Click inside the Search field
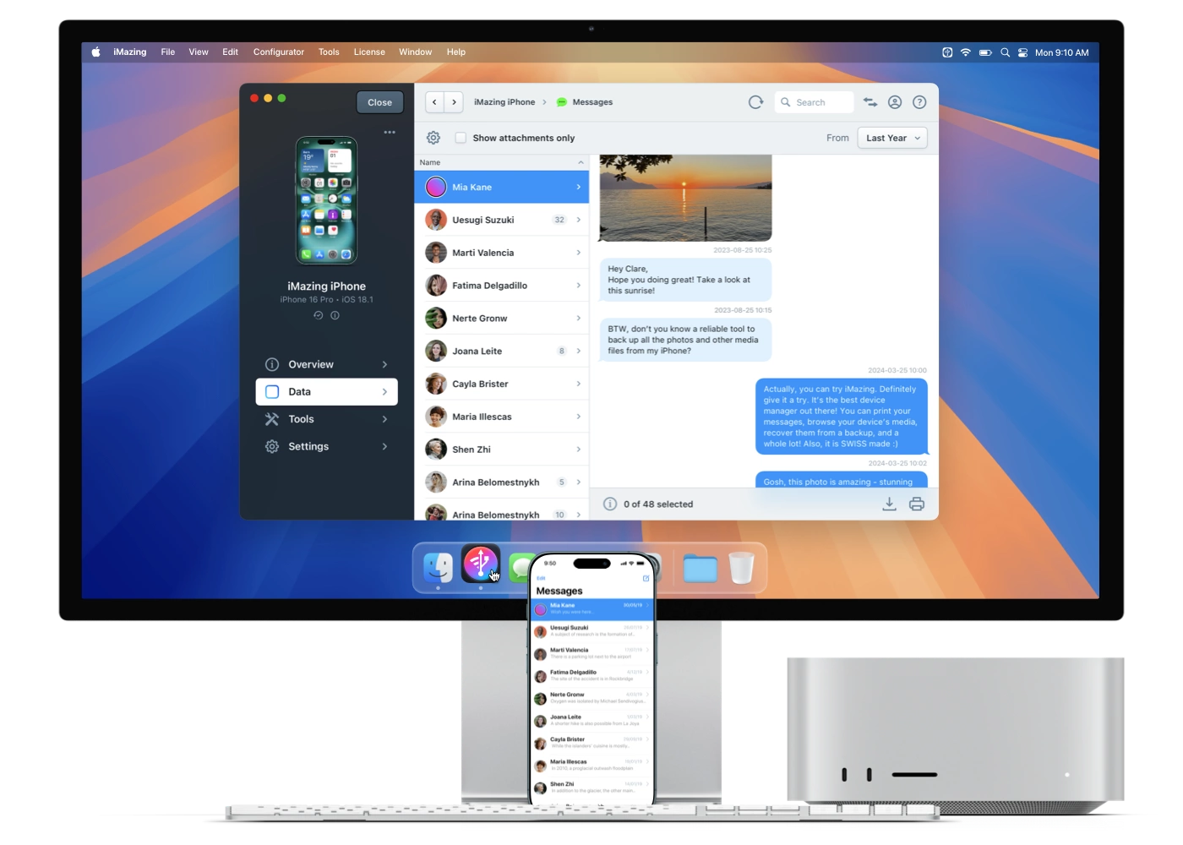 pyautogui.click(x=814, y=102)
